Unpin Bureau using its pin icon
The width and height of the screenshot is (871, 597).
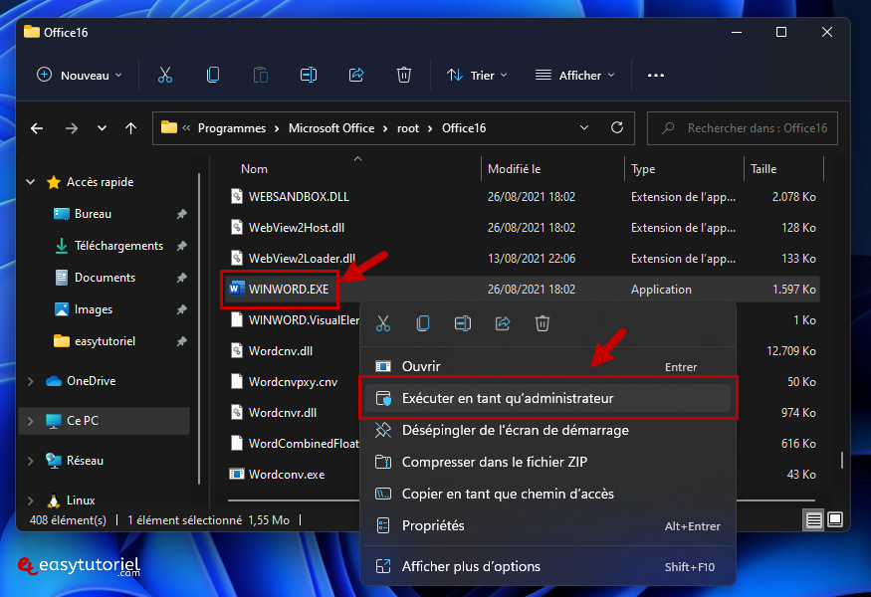coord(181,214)
